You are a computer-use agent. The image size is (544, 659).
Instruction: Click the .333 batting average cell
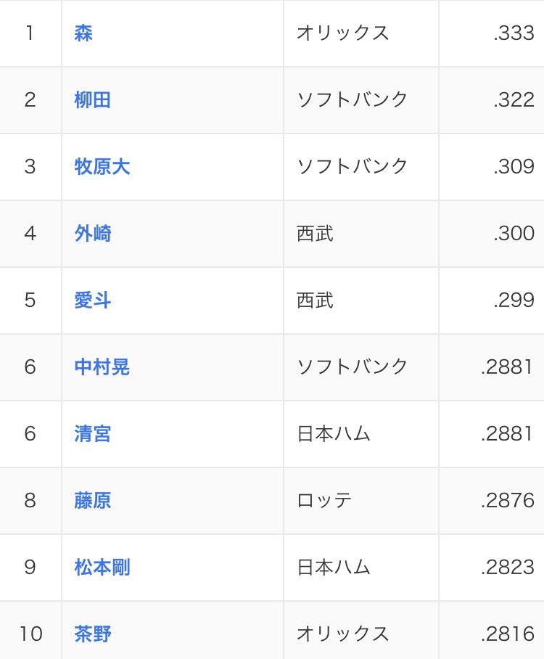click(492, 33)
